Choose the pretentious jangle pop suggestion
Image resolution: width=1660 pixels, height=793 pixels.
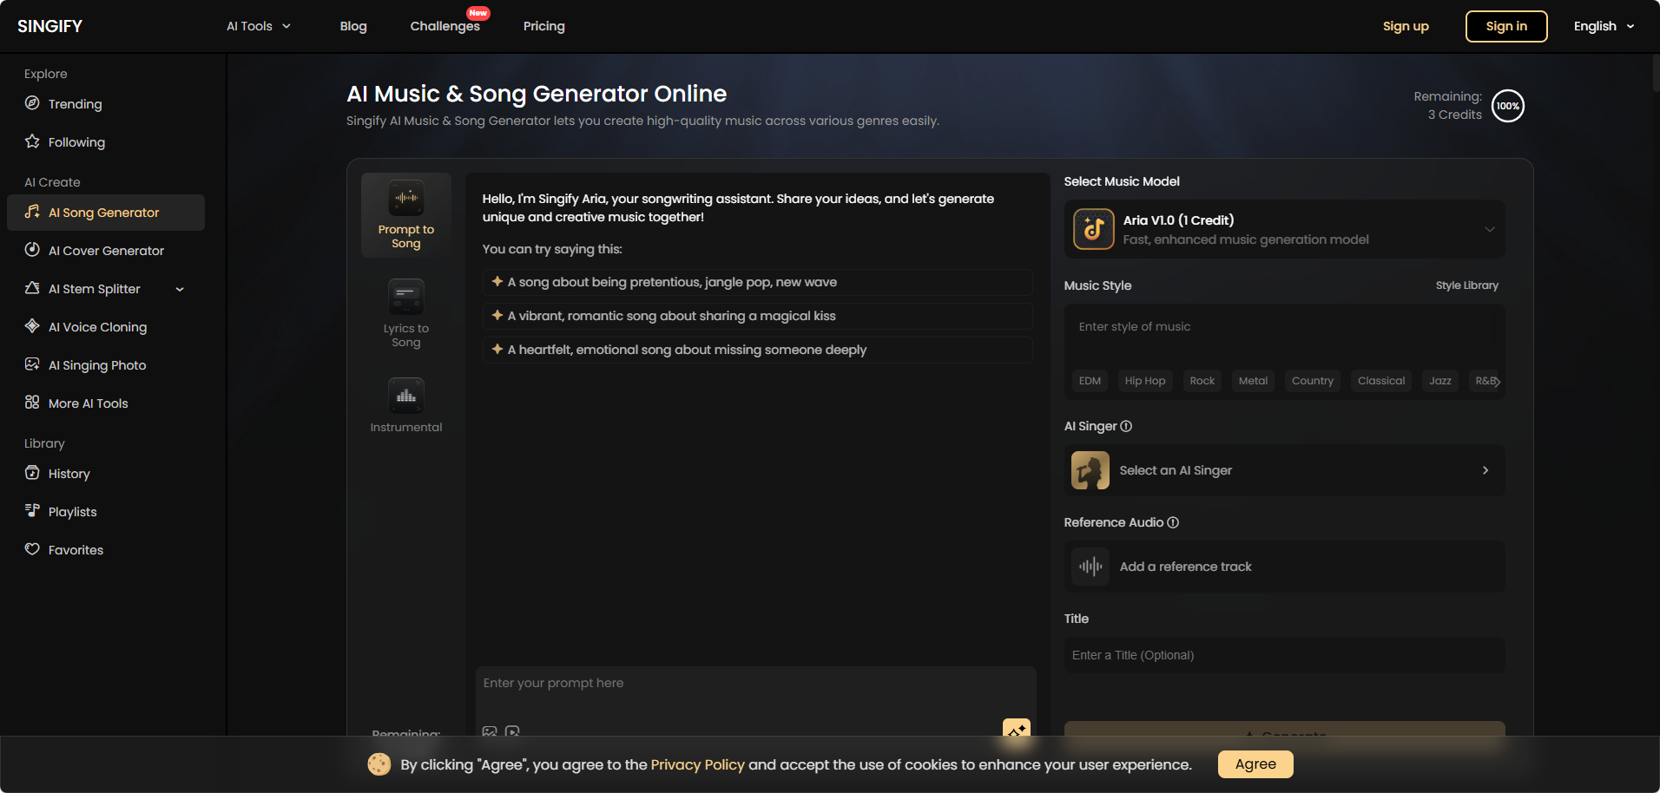point(757,282)
